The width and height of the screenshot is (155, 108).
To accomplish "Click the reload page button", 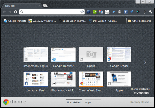I will tap(16, 12).
